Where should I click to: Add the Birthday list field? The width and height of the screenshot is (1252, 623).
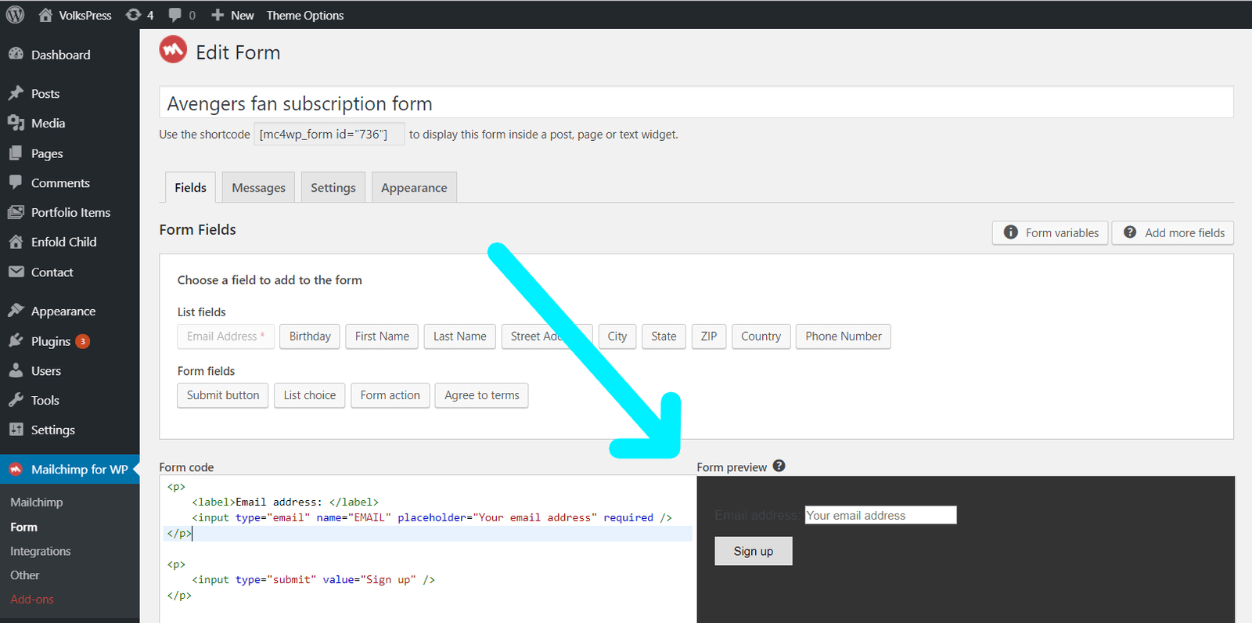pos(310,337)
